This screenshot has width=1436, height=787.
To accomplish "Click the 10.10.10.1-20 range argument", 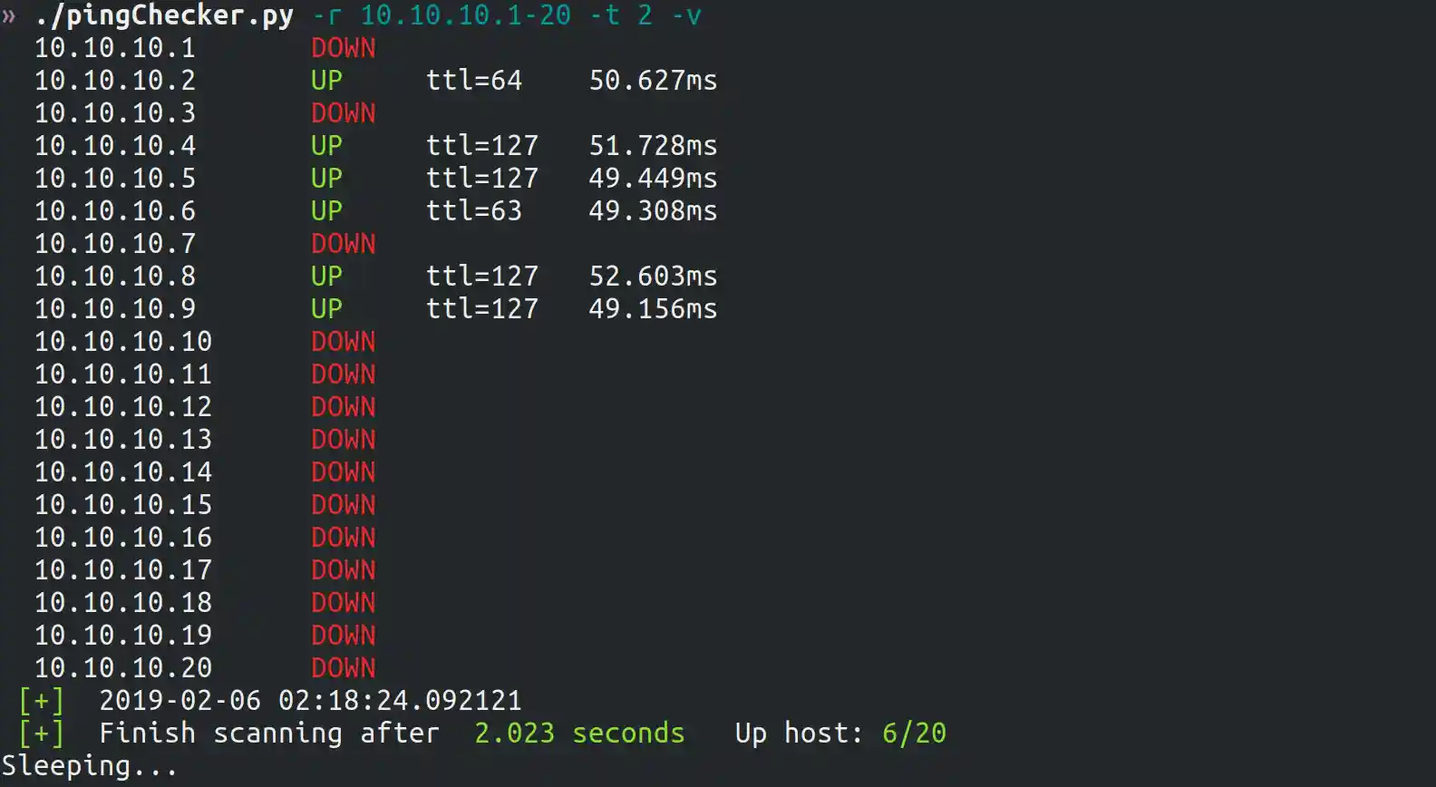I will point(466,15).
